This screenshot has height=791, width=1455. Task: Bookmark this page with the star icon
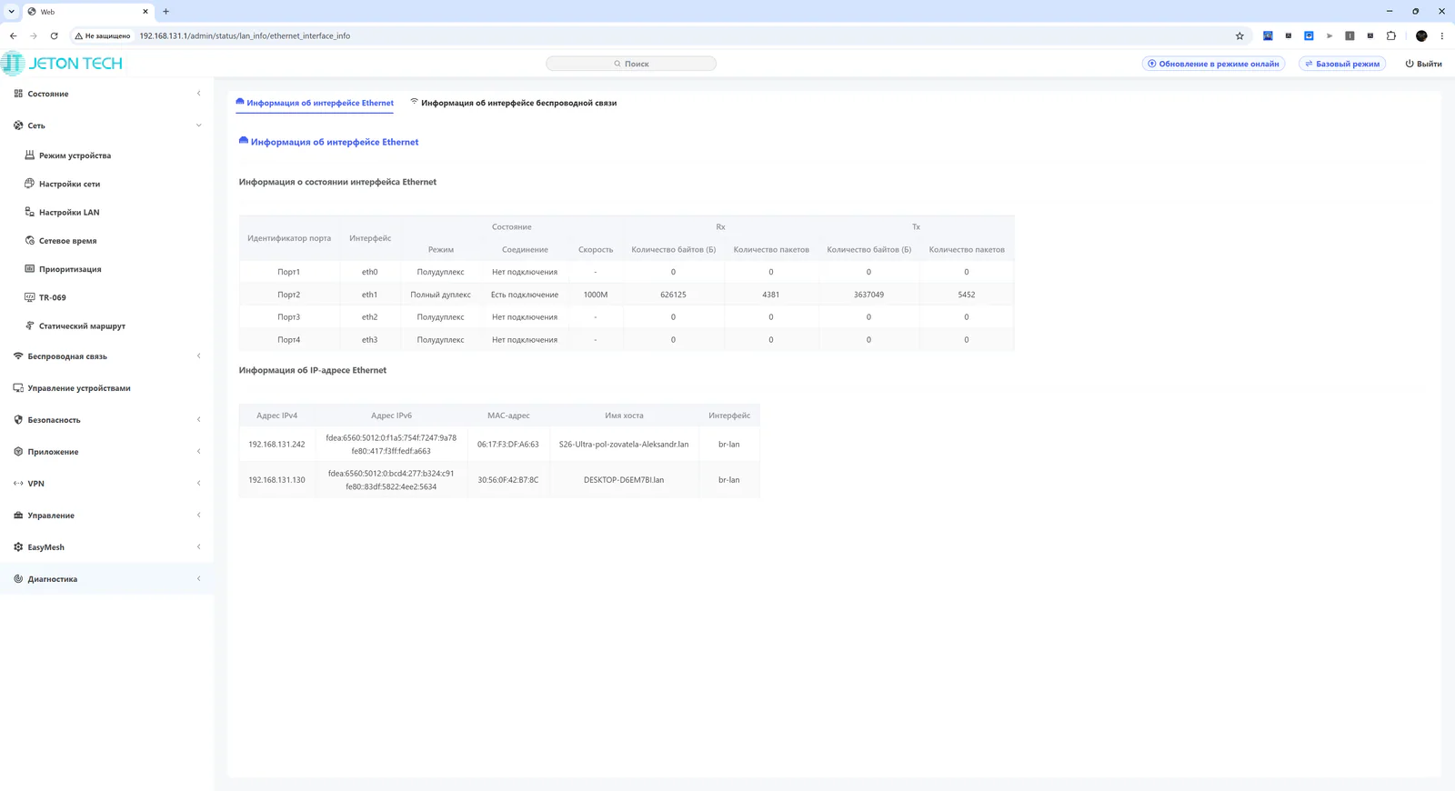(1239, 36)
